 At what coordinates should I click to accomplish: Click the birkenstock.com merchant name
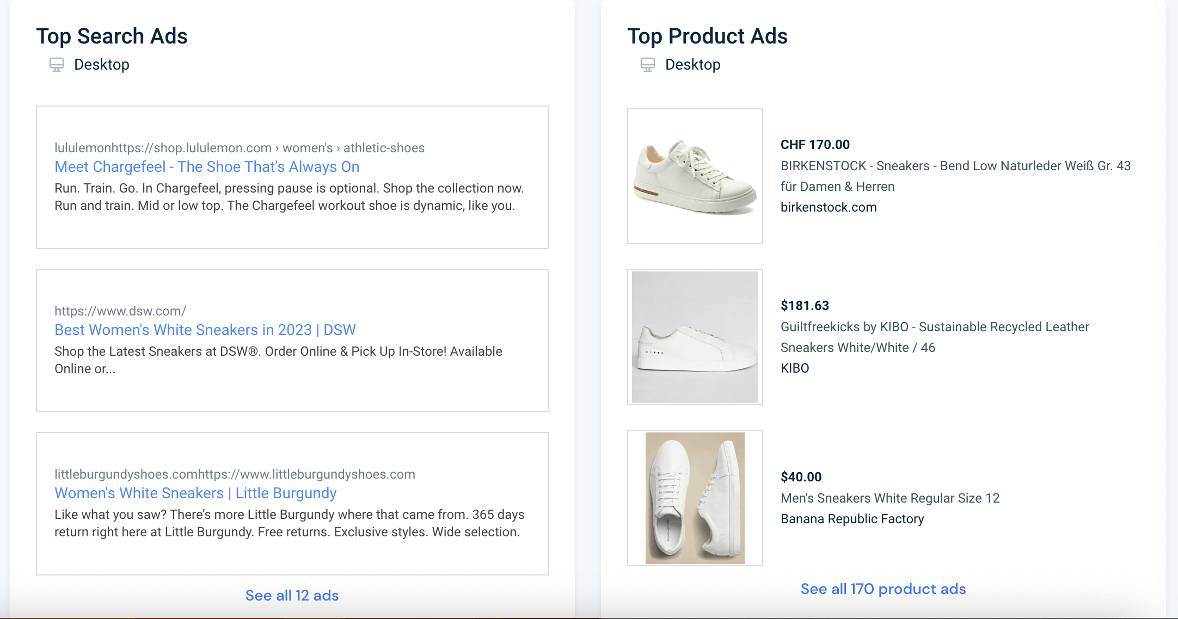click(x=829, y=207)
